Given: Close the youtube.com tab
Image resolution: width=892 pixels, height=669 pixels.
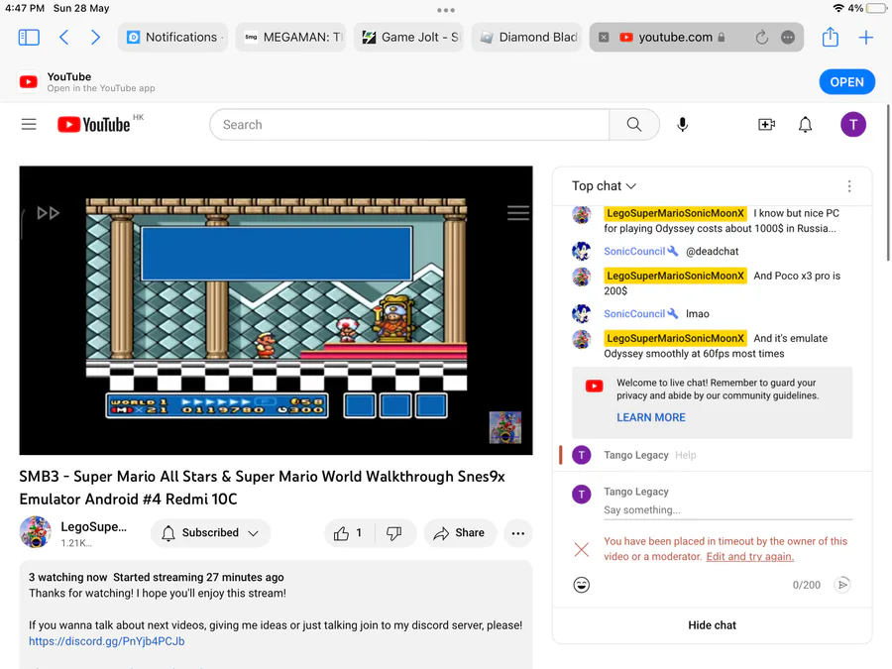Looking at the screenshot, I should click(x=605, y=38).
